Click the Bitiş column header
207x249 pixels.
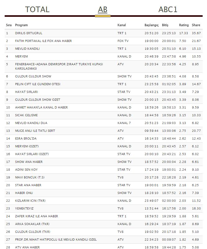[165, 25]
